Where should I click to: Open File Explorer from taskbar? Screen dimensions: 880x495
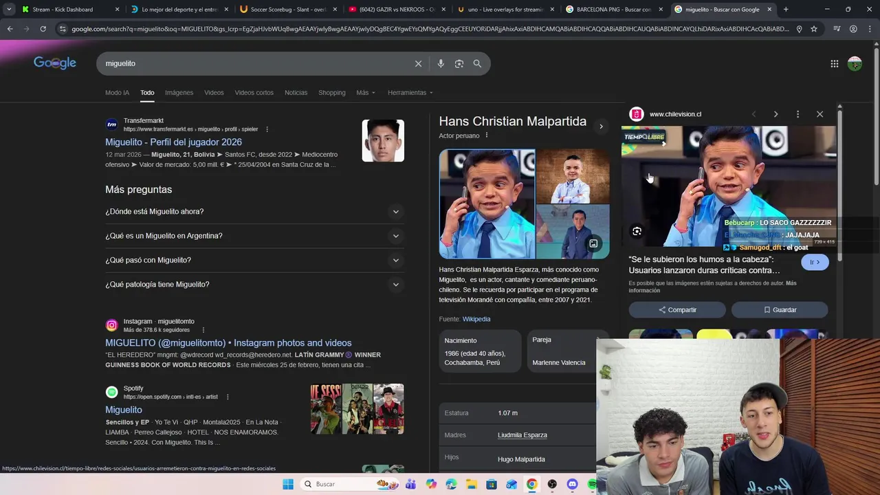[x=471, y=484]
